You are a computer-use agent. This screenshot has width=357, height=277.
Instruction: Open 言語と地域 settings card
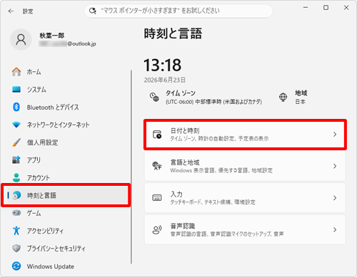click(245, 166)
